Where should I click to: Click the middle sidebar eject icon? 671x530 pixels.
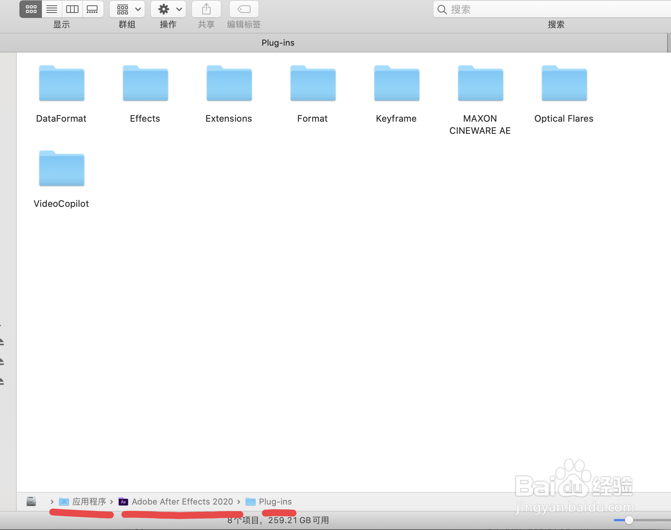(x=2, y=362)
